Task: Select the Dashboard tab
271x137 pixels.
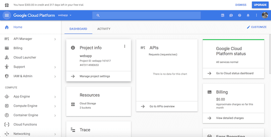Action: pyautogui.click(x=78, y=29)
